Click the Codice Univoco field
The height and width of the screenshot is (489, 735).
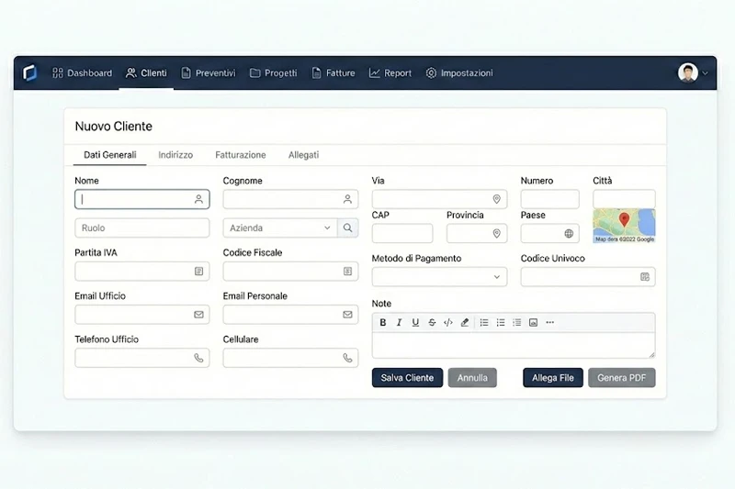588,277
